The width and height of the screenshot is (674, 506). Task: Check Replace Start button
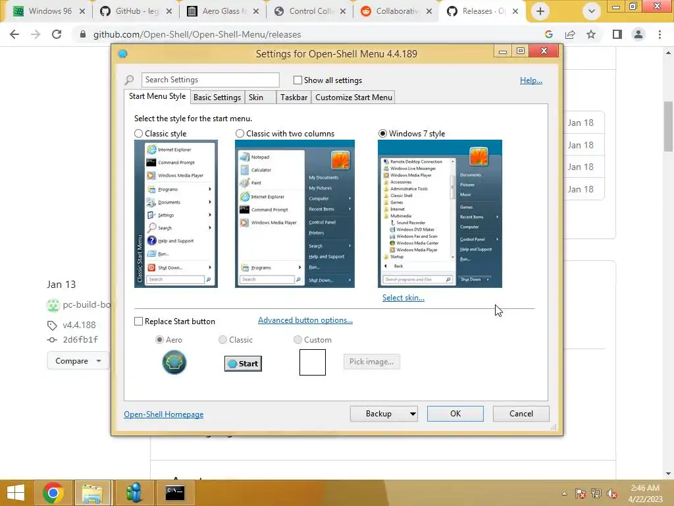coord(138,322)
